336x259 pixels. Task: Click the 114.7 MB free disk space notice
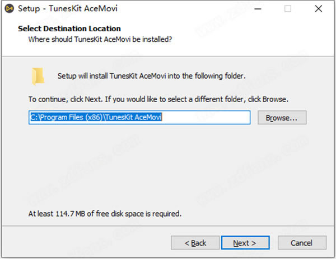click(105, 213)
